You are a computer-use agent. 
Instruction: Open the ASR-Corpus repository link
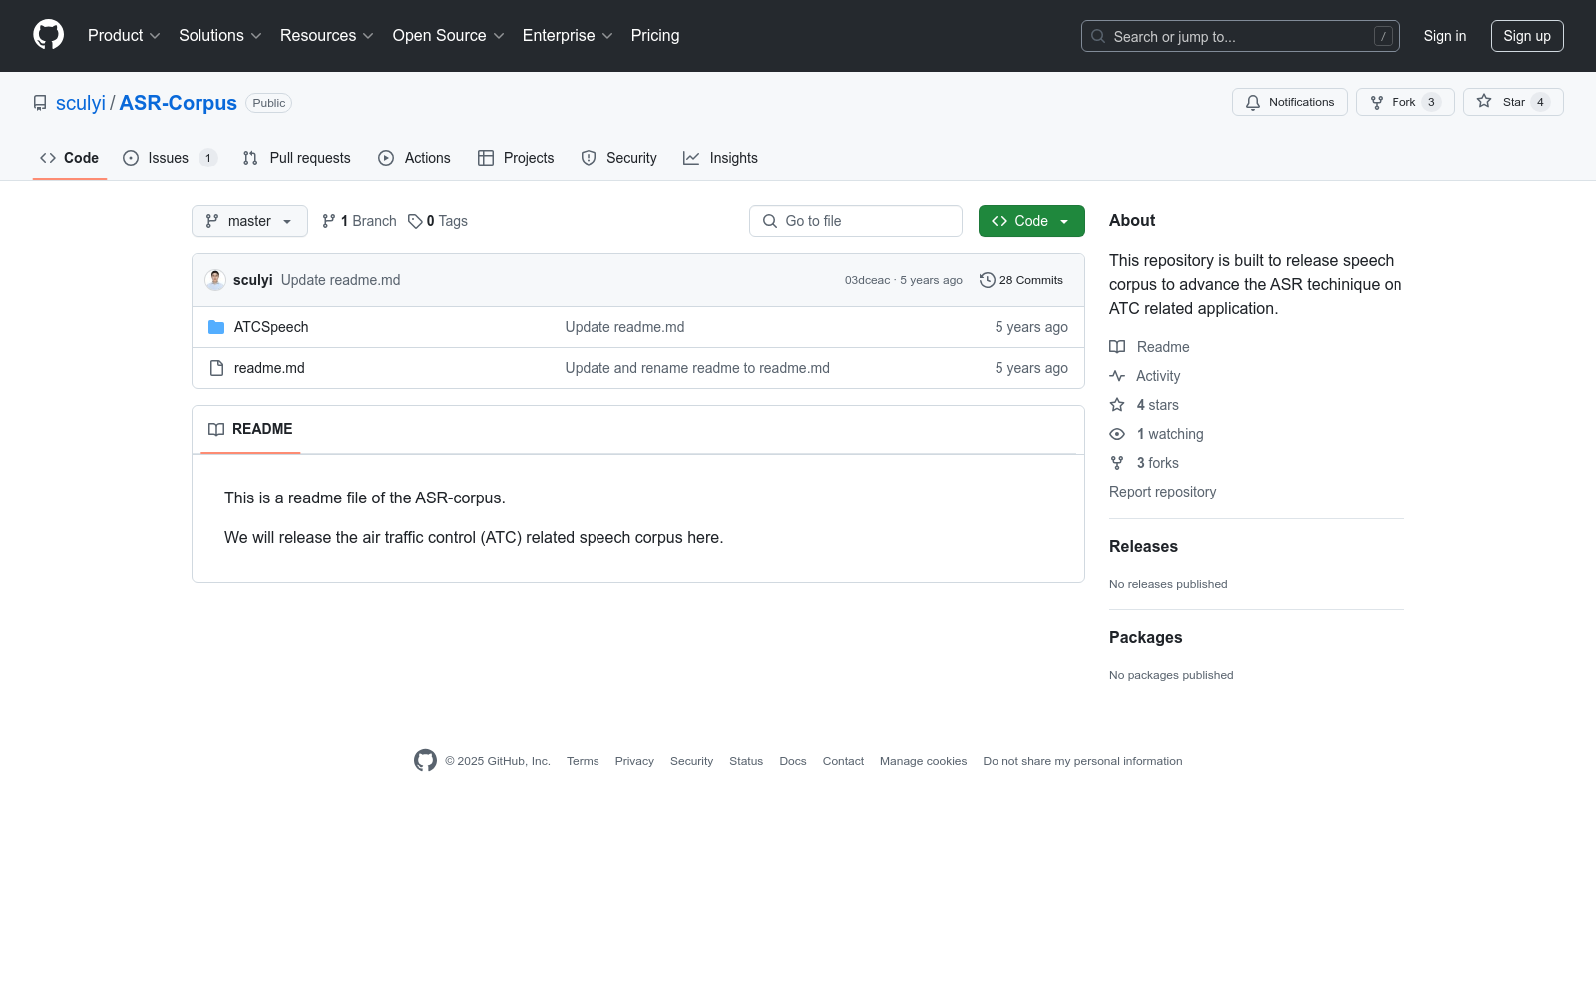(179, 103)
